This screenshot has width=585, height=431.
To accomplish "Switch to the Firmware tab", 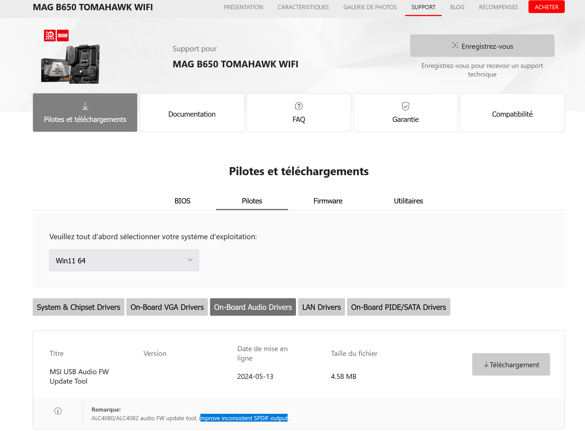I will click(x=328, y=201).
